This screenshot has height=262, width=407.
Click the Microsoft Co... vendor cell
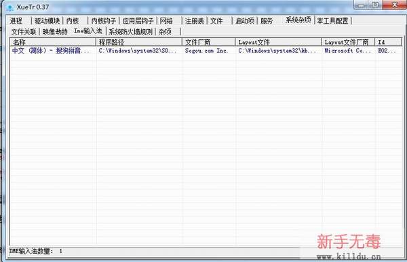[x=348, y=51]
